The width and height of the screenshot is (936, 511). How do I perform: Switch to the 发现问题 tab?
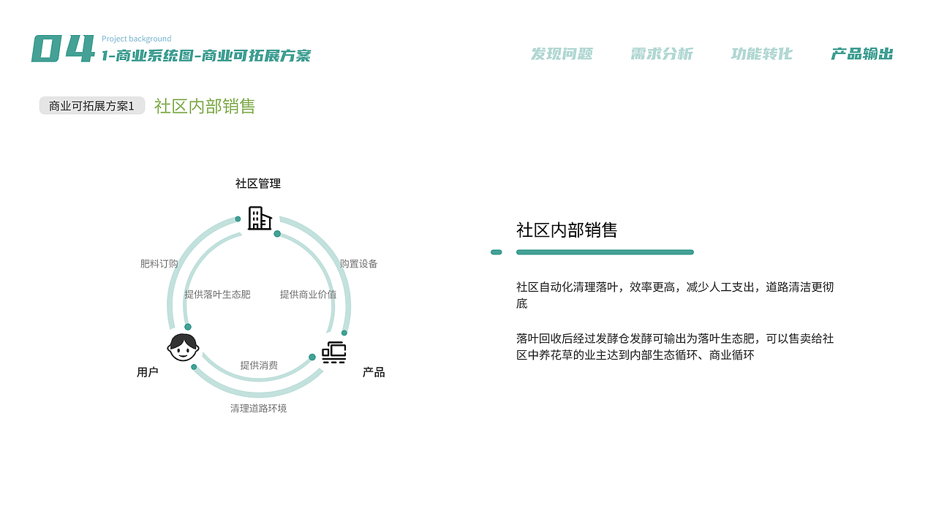coord(563,53)
